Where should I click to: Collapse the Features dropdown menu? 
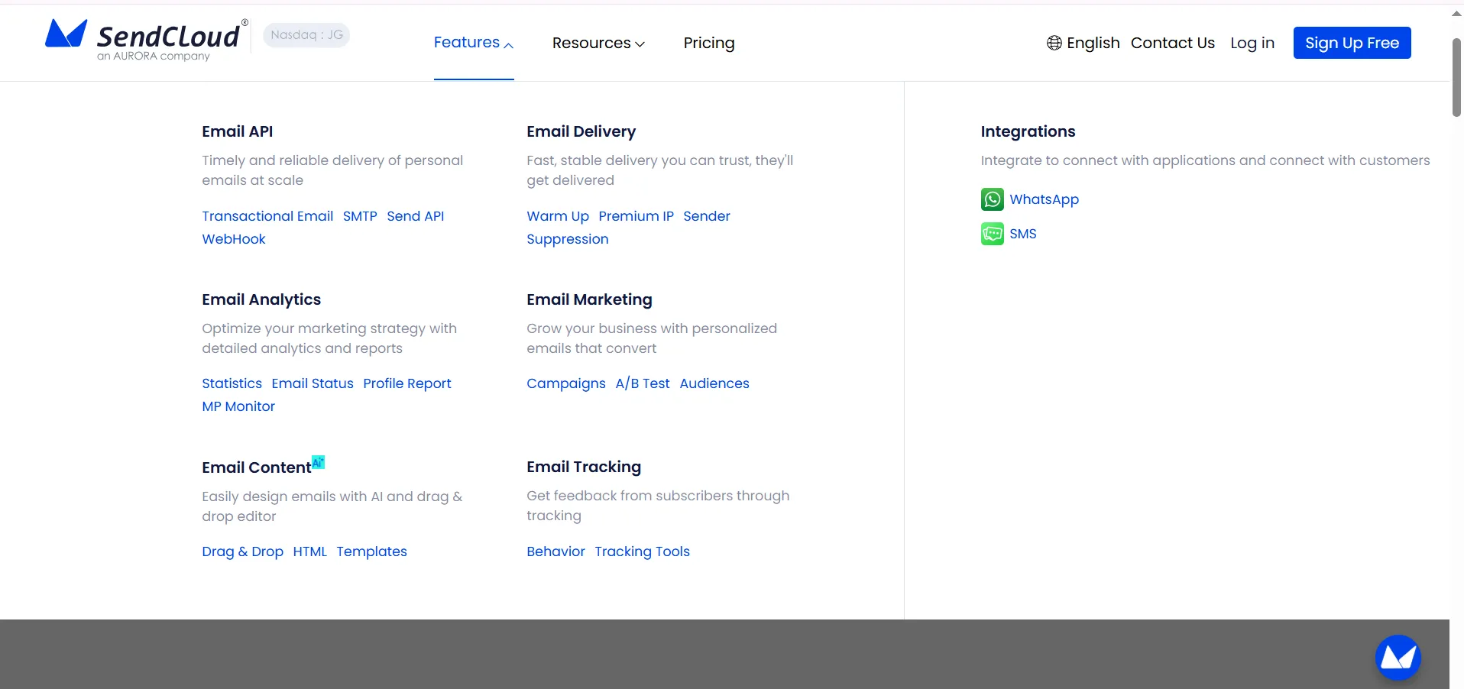coord(473,43)
